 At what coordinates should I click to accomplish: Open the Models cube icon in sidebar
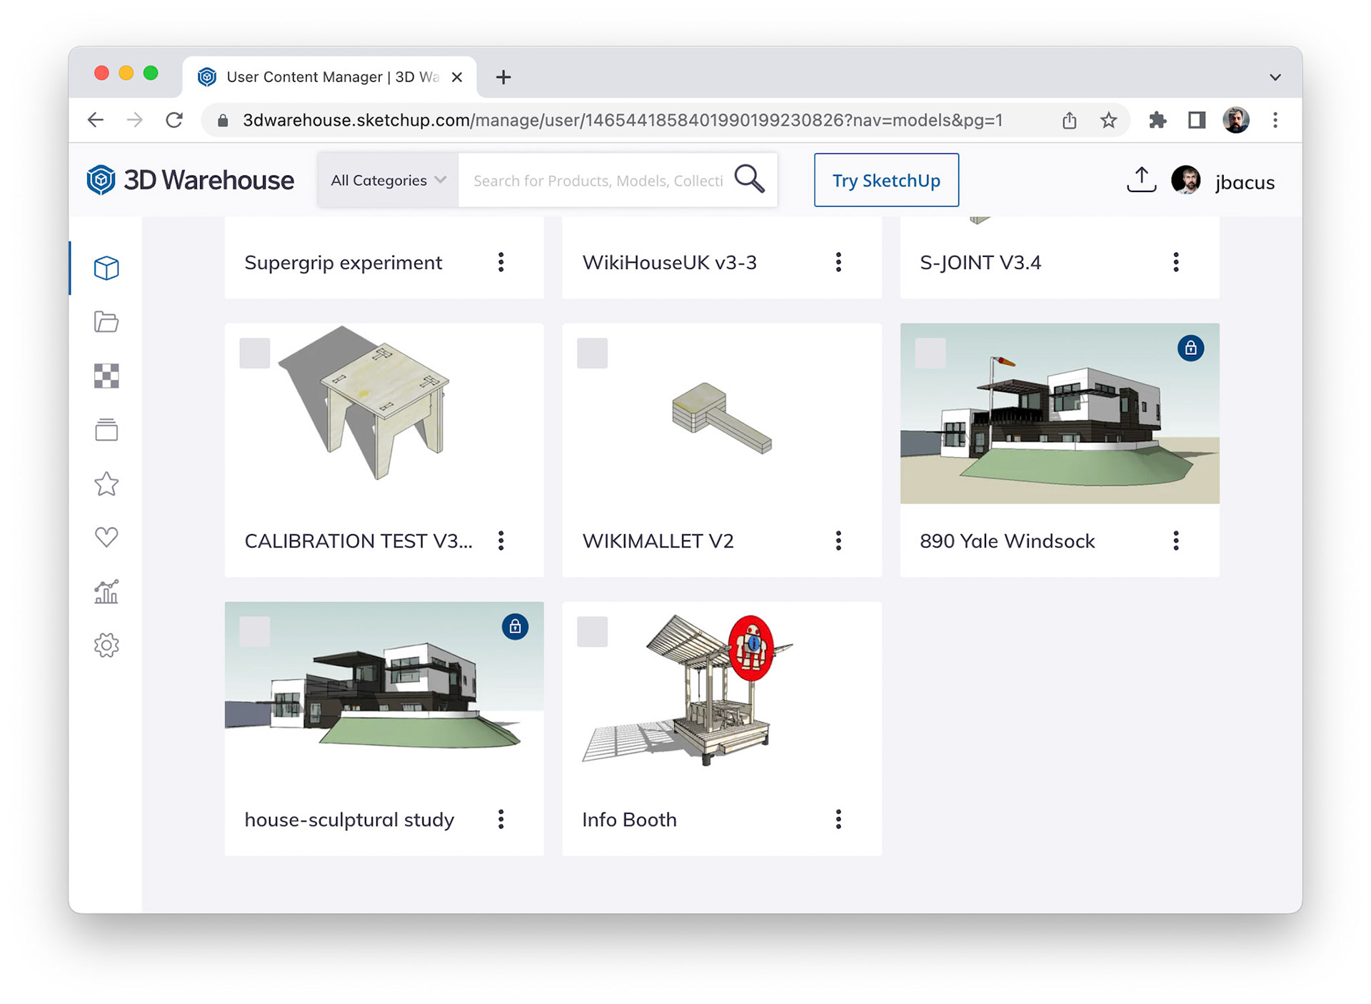106,268
